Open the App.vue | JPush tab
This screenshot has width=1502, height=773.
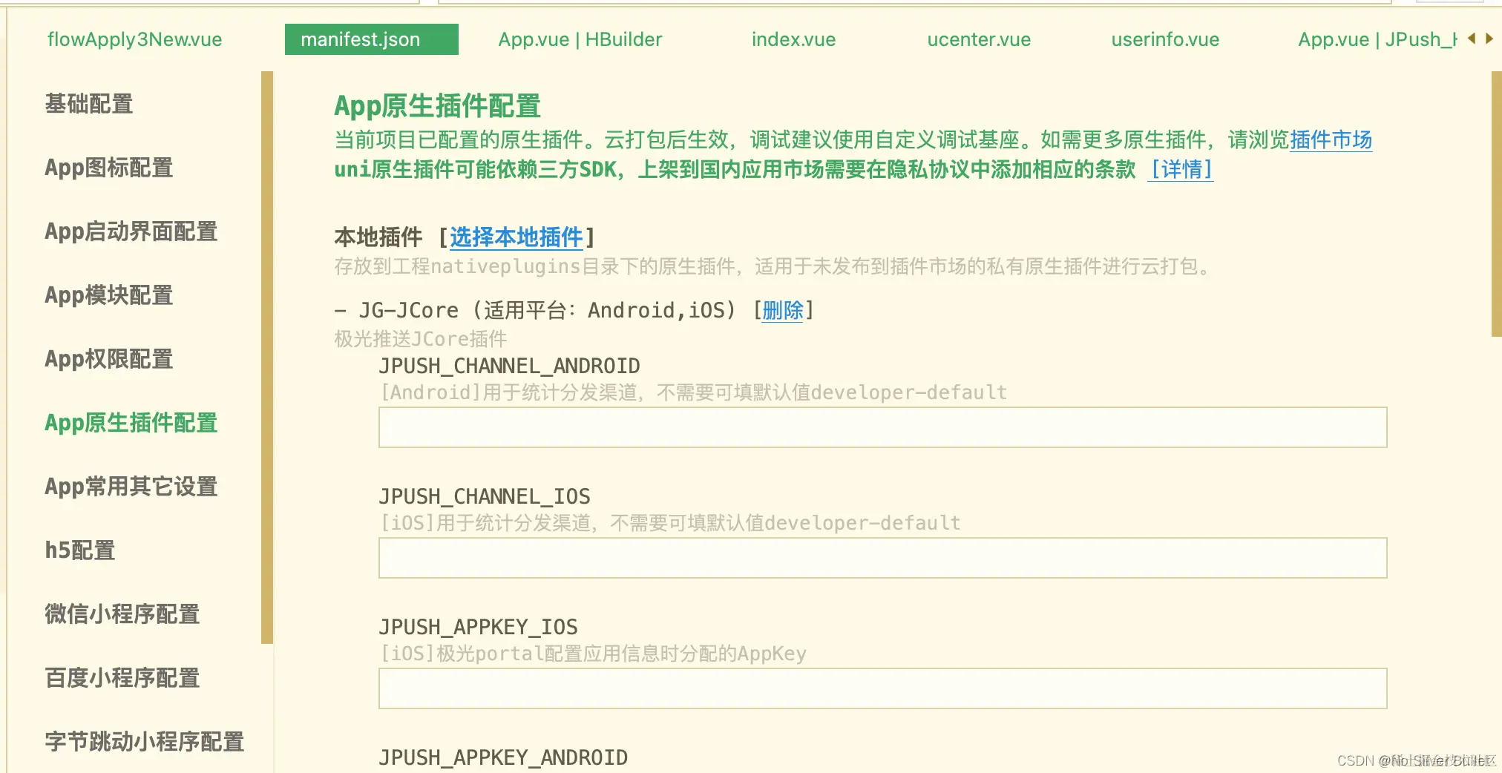pos(1377,39)
